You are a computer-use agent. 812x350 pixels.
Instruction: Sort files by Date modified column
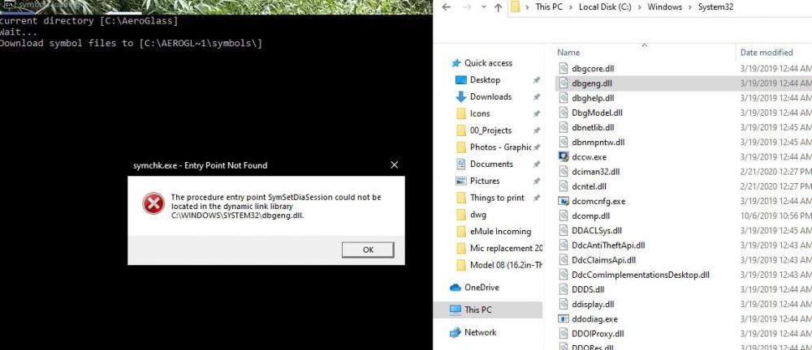767,52
